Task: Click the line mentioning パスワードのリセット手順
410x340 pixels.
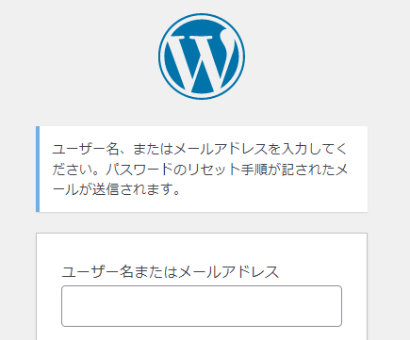Action: click(x=200, y=170)
